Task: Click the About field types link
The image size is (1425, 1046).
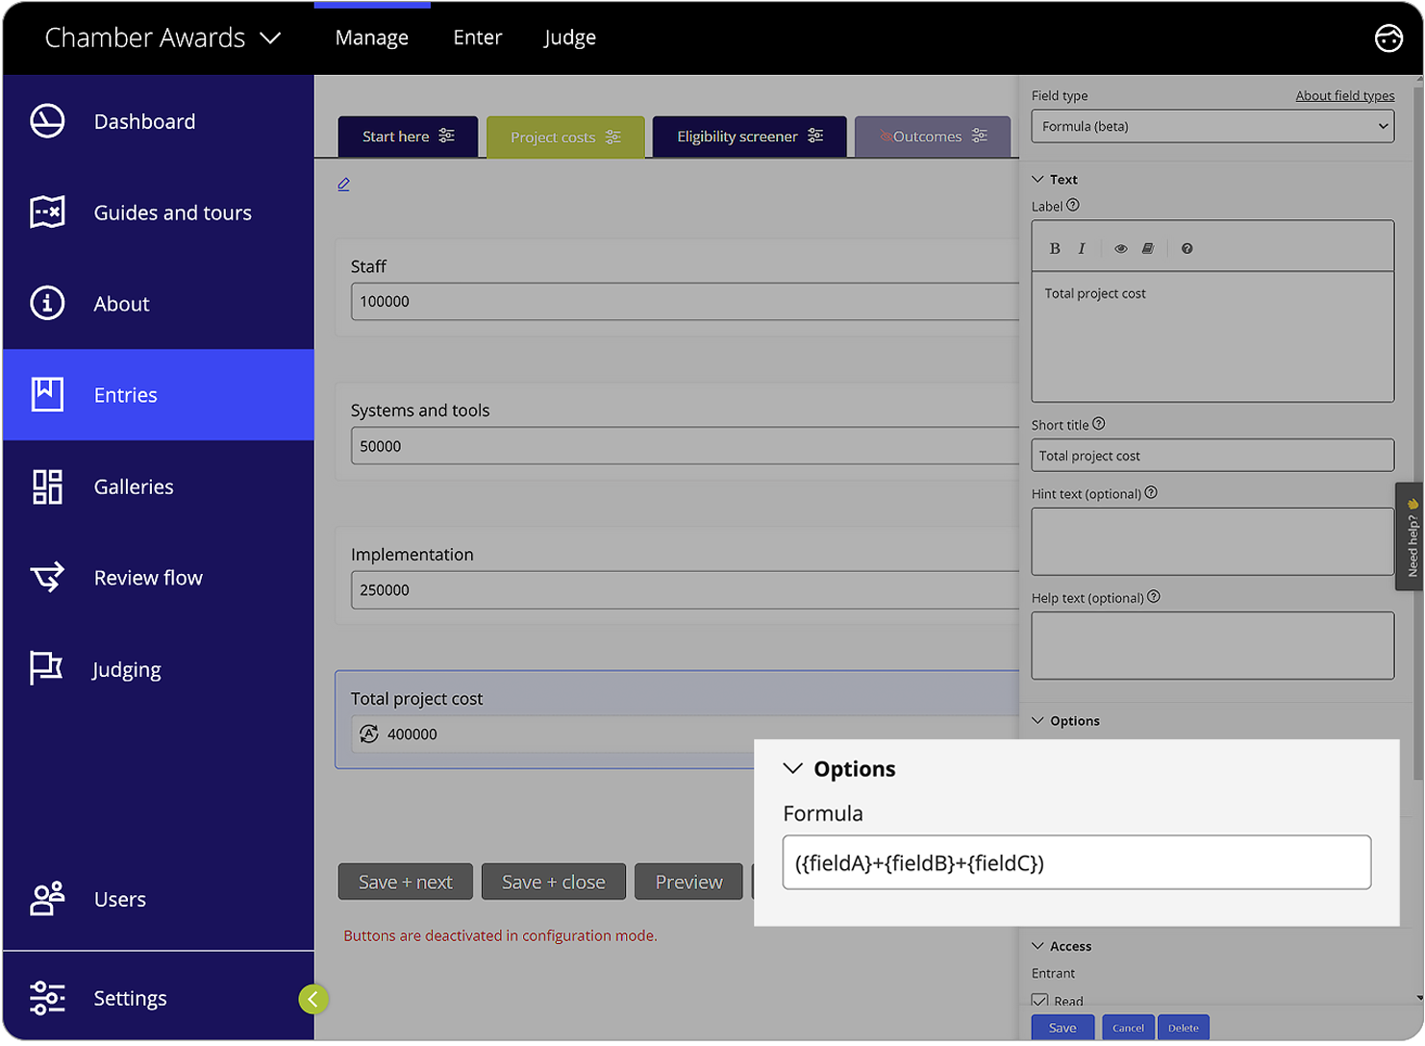Action: tap(1344, 95)
